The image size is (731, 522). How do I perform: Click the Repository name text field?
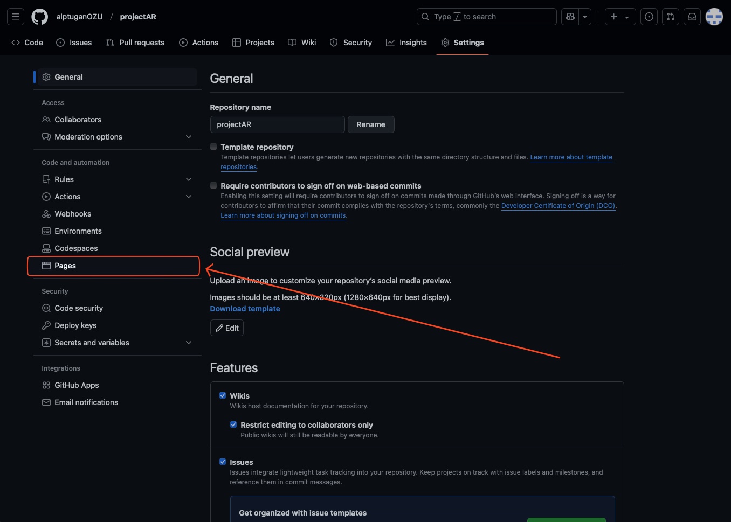tap(277, 124)
